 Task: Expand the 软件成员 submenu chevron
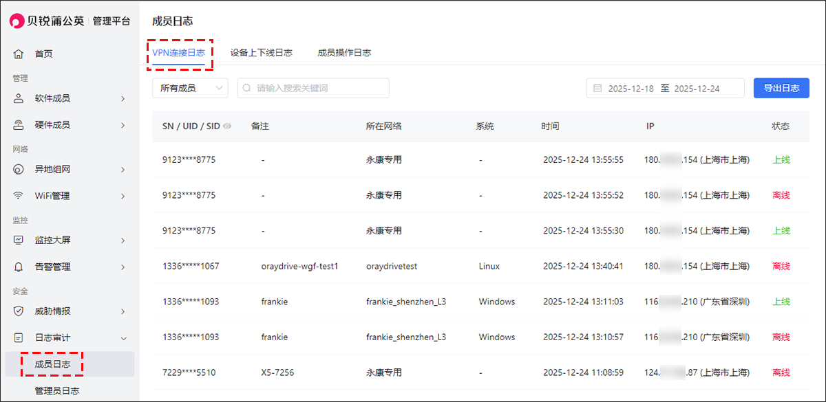pos(123,98)
